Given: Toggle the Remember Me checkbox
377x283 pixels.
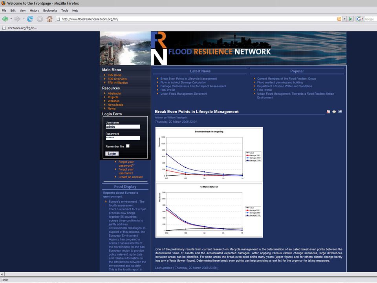Looking at the screenshot, I should pyautogui.click(x=128, y=146).
